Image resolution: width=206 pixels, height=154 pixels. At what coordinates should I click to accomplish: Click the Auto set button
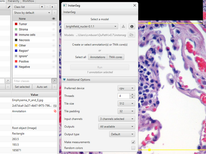(x=42, y=87)
